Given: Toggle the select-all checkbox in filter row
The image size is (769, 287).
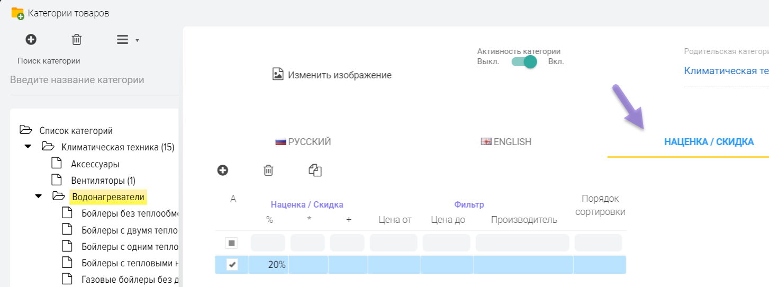Looking at the screenshot, I should coord(232,243).
